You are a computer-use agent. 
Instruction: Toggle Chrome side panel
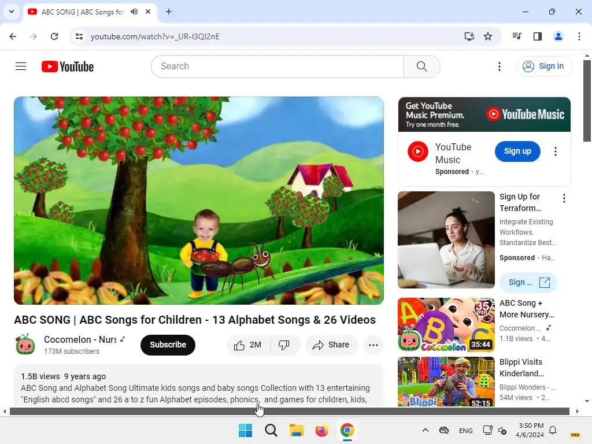538,36
